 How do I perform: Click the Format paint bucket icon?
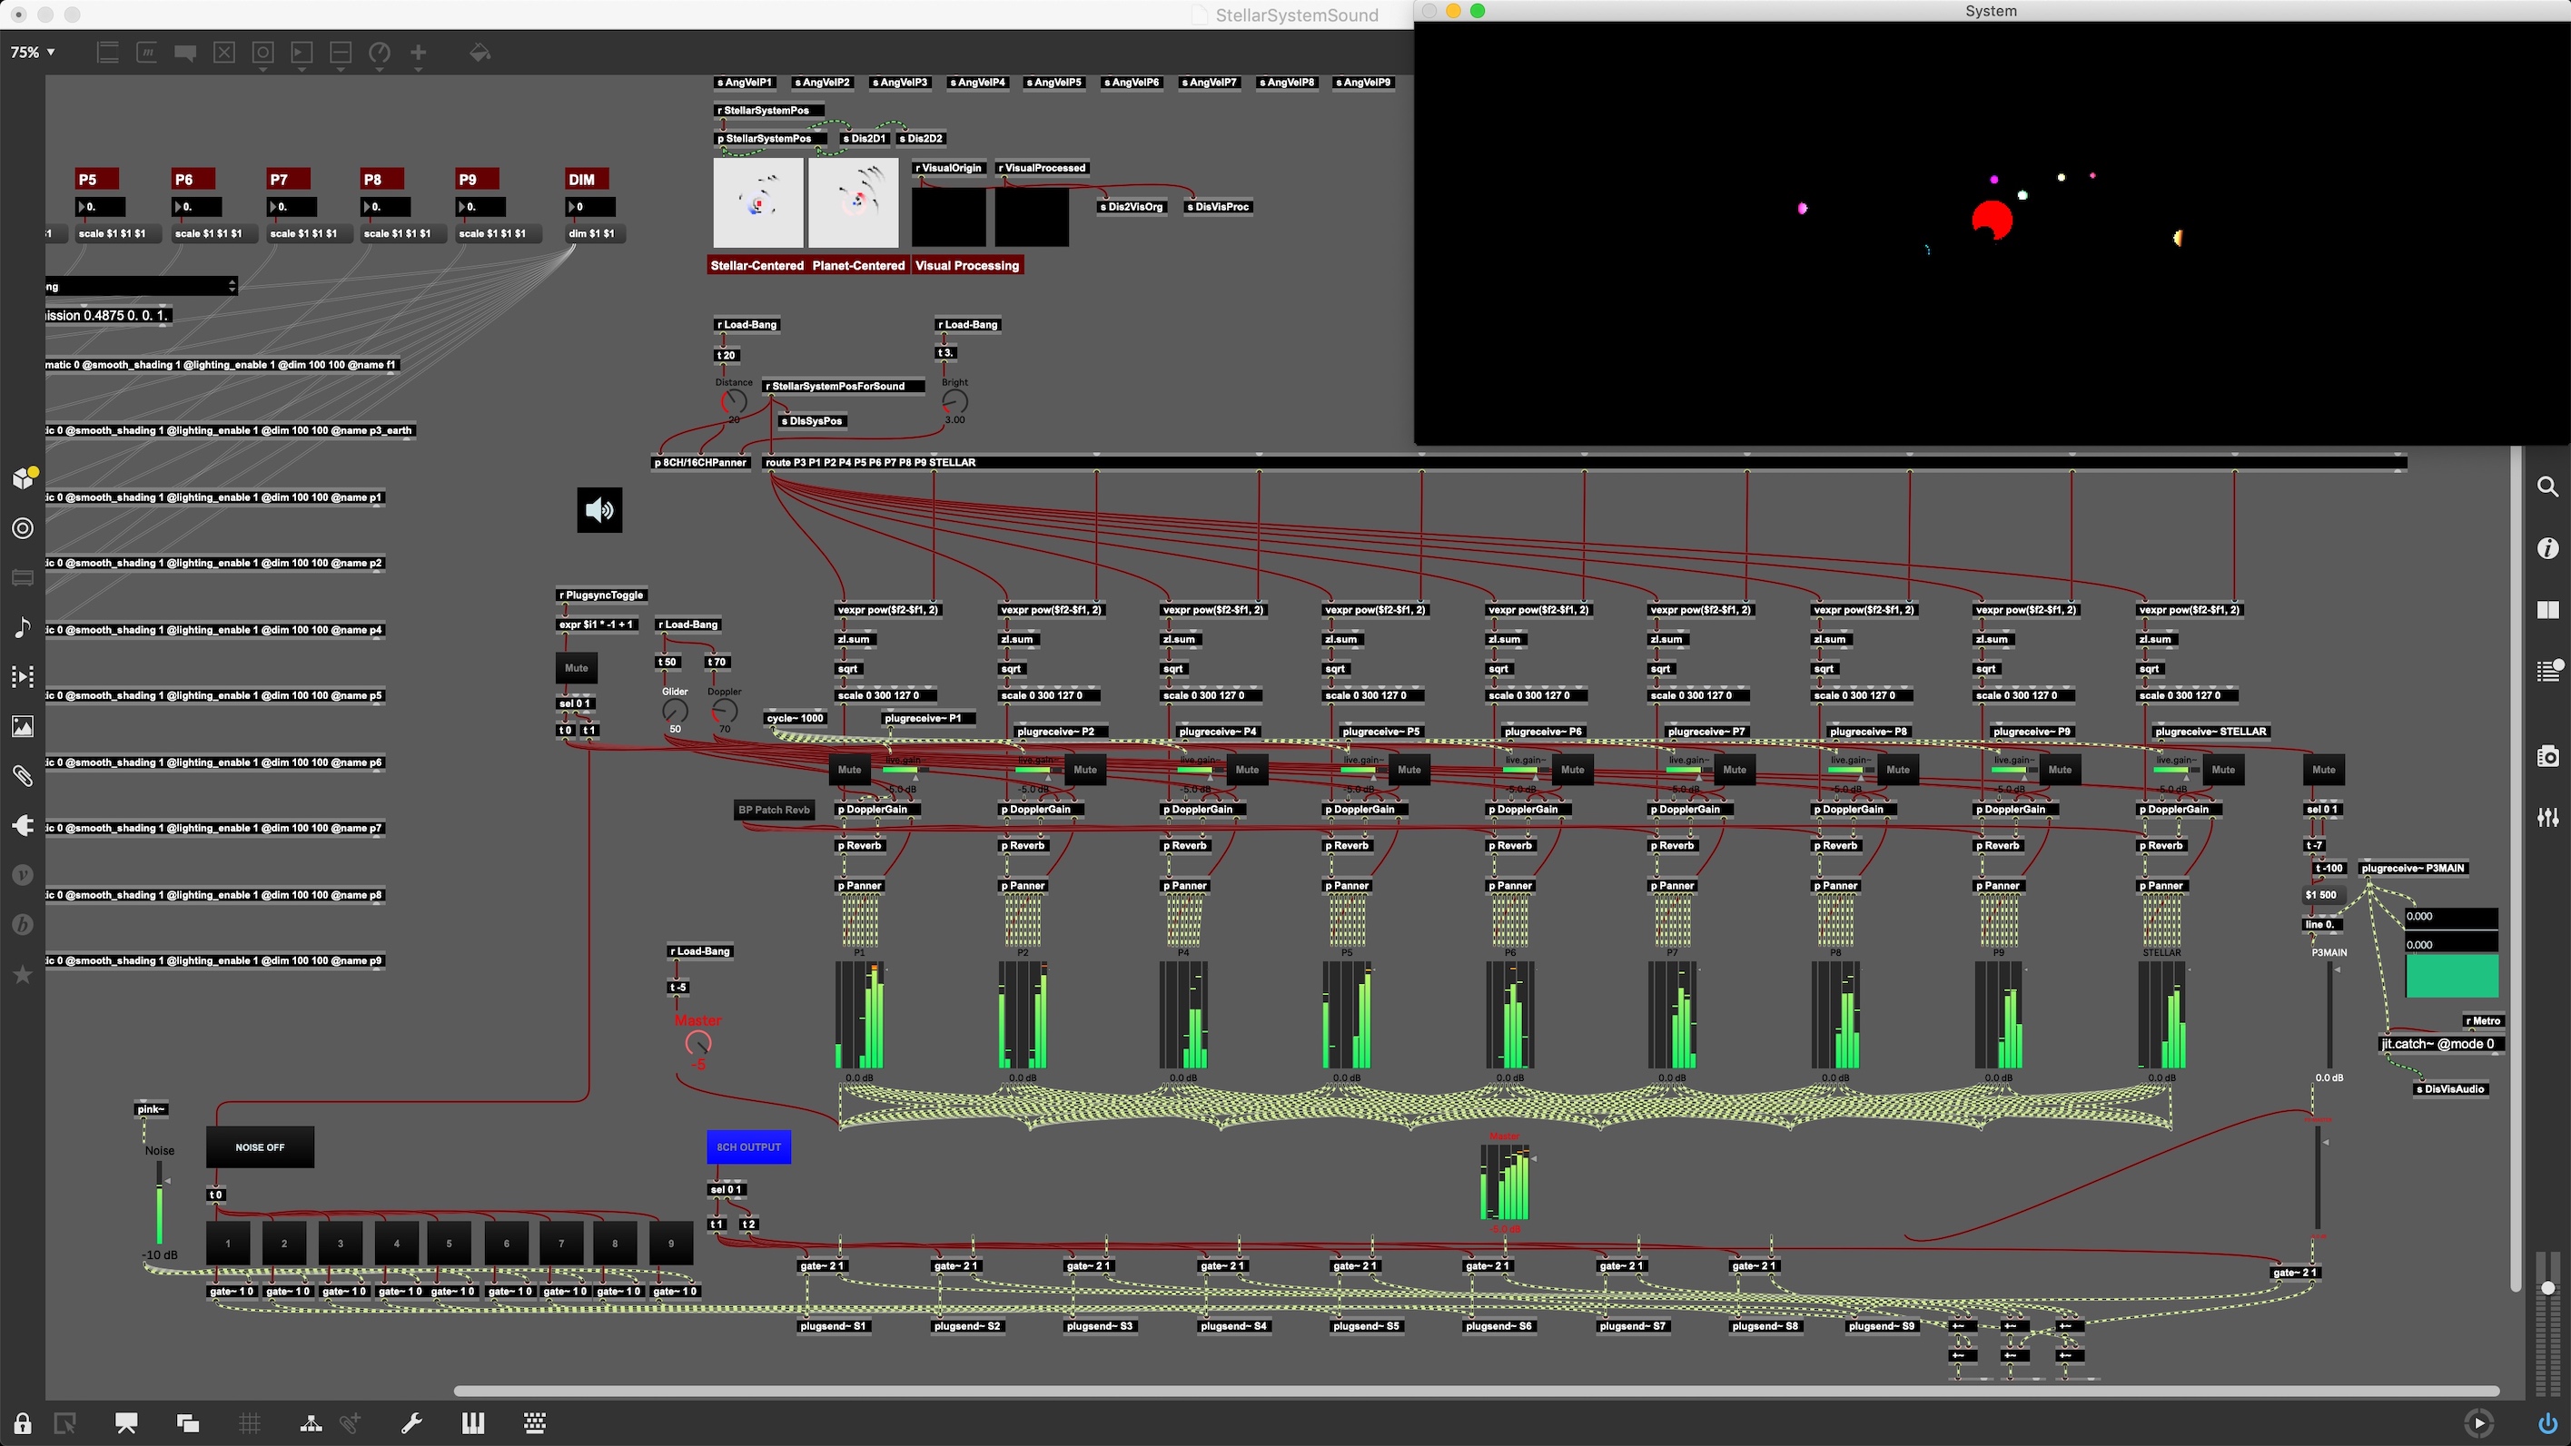coord(480,53)
